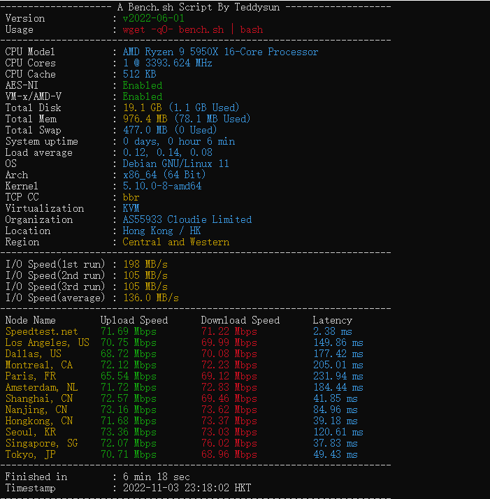Click the wget bench.sh command text
Image resolution: width=490 pixels, height=499 pixels.
(x=187, y=29)
